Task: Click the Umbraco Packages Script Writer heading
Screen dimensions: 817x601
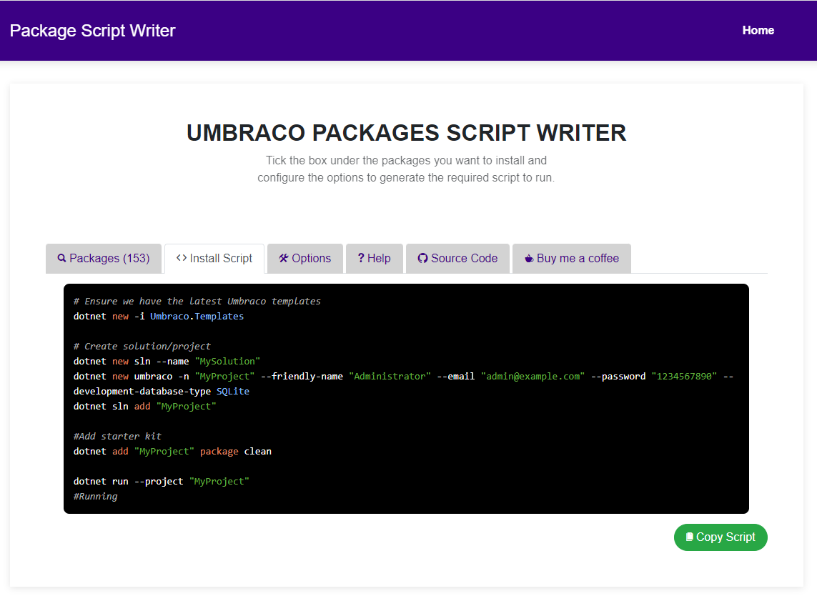Action: [406, 133]
